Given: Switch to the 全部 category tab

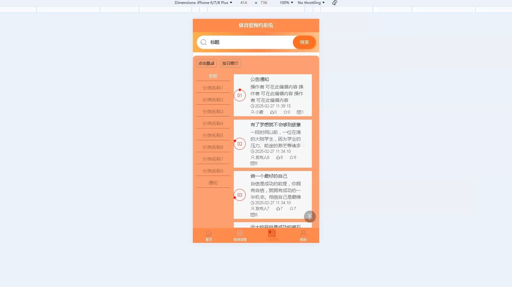Looking at the screenshot, I should tap(213, 76).
